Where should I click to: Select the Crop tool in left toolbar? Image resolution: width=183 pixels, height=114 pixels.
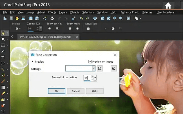tap(3, 57)
